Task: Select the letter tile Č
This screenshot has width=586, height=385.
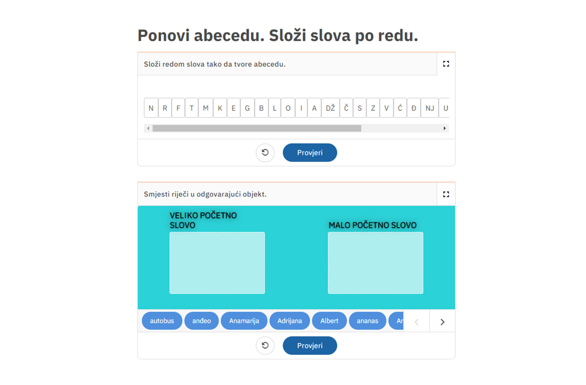Action: pos(346,108)
